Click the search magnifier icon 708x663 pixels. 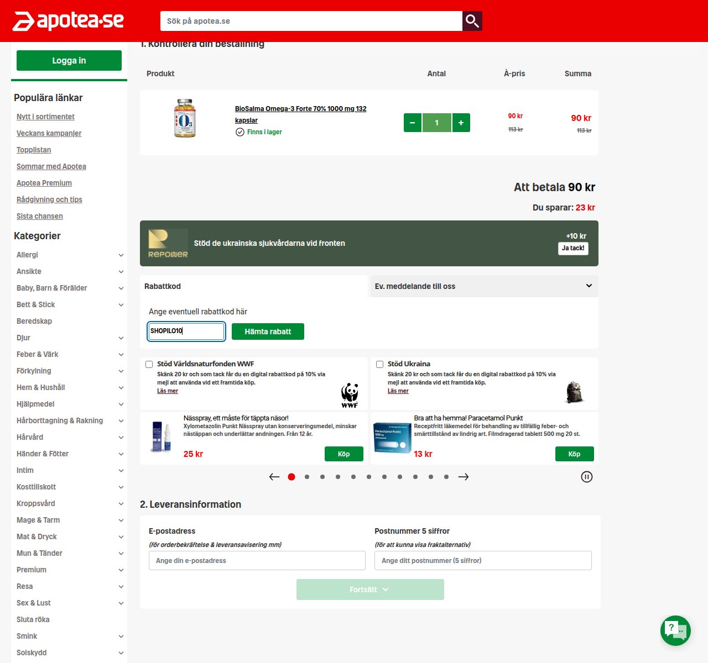point(472,21)
